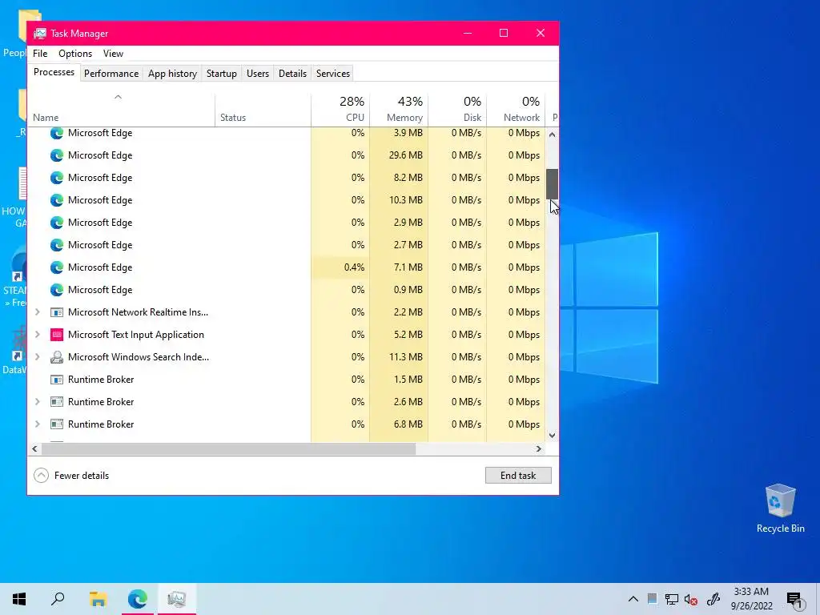Image resolution: width=820 pixels, height=615 pixels.
Task: Click the horizontal scroll right arrow
Action: (x=539, y=448)
